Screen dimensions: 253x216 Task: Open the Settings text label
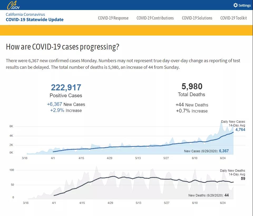pyautogui.click(x=245, y=6)
